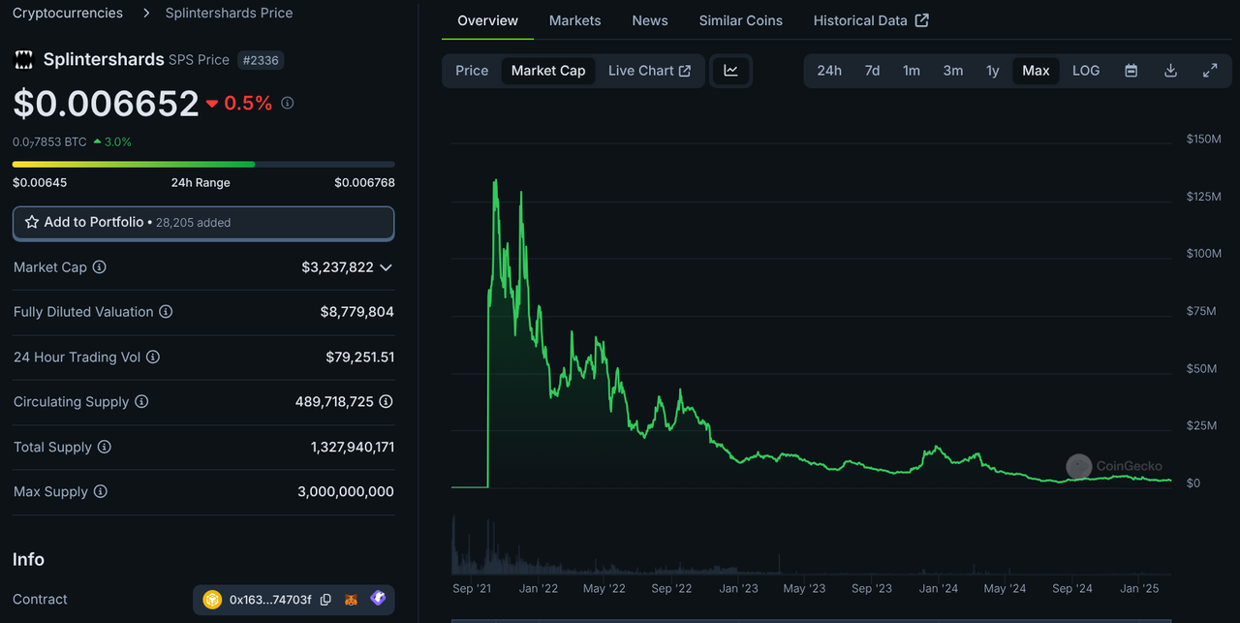Click the purple wallet icon by contract

point(378,600)
